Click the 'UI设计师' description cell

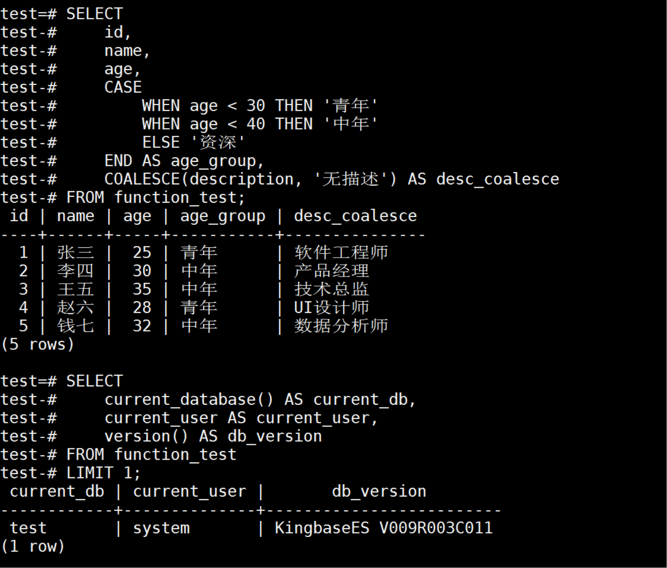coord(331,308)
